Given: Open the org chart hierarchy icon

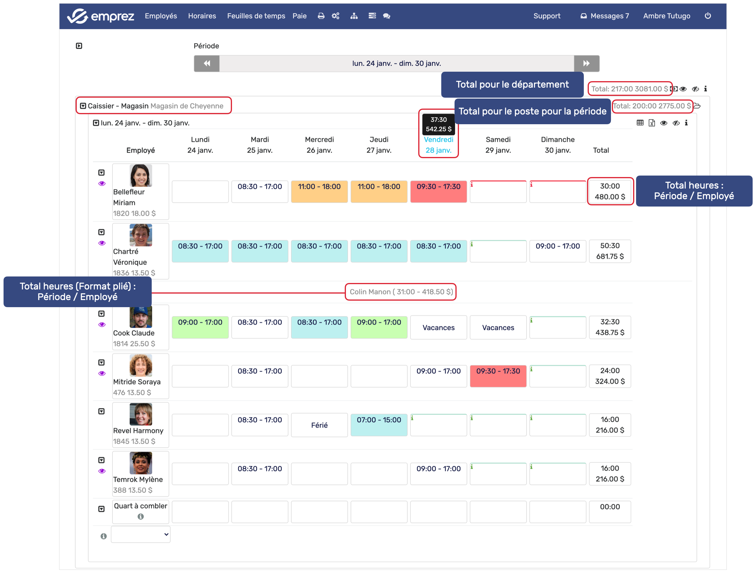Looking at the screenshot, I should point(354,16).
